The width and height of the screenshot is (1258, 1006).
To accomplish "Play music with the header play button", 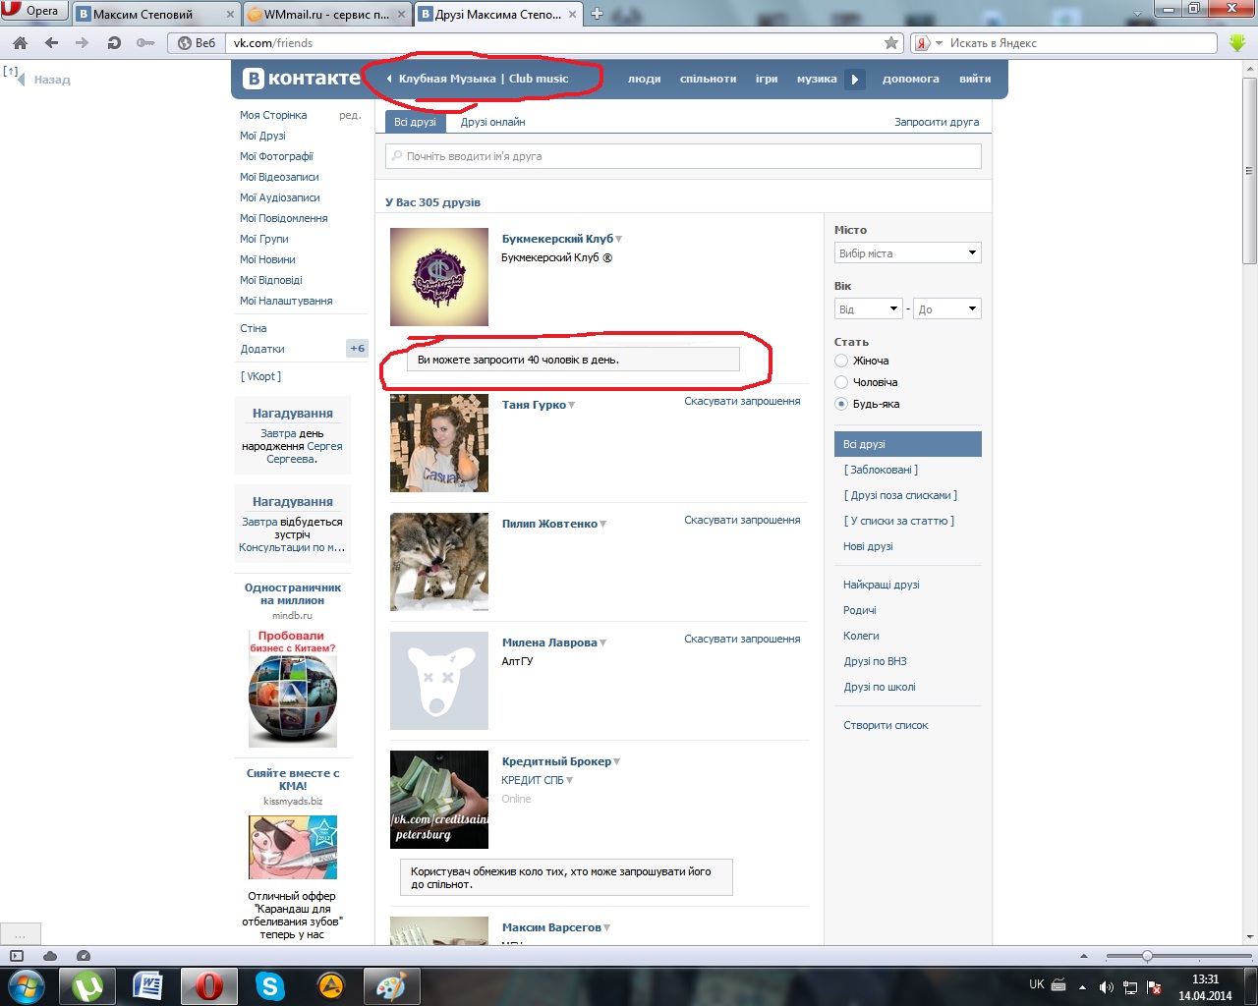I will pyautogui.click(x=855, y=80).
